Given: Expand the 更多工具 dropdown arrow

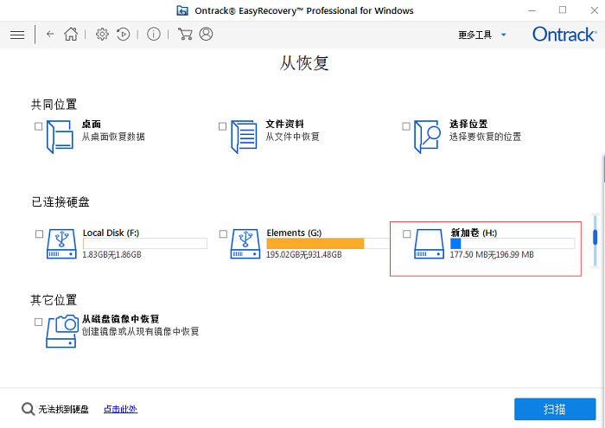Looking at the screenshot, I should 504,35.
